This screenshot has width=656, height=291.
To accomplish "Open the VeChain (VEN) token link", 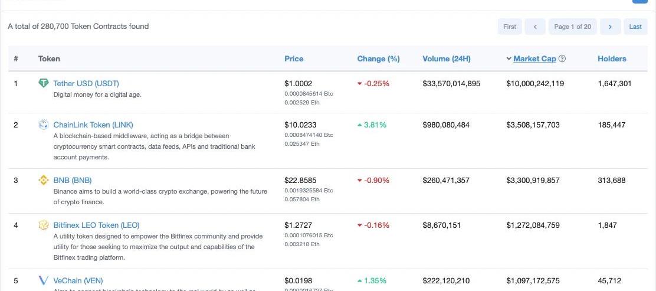I will click(78, 280).
